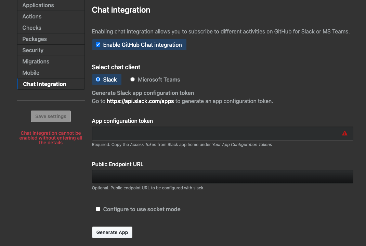Viewport: 366px width, 246px height.
Task: Go to the Actions settings page
Action: click(x=32, y=16)
